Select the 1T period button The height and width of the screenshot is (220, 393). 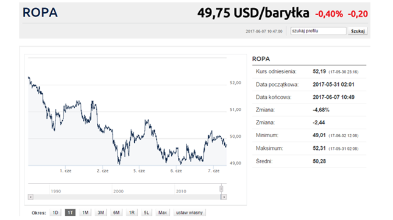point(70,213)
